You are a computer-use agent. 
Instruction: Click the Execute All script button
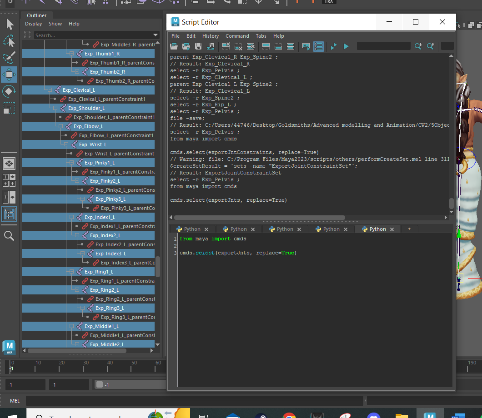[x=346, y=46]
